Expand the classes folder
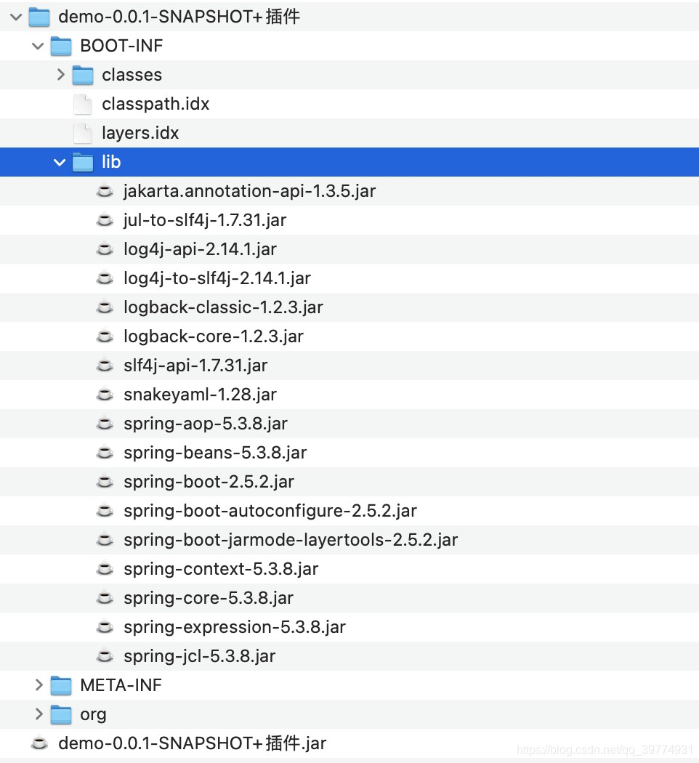The image size is (699, 763). coord(60,75)
